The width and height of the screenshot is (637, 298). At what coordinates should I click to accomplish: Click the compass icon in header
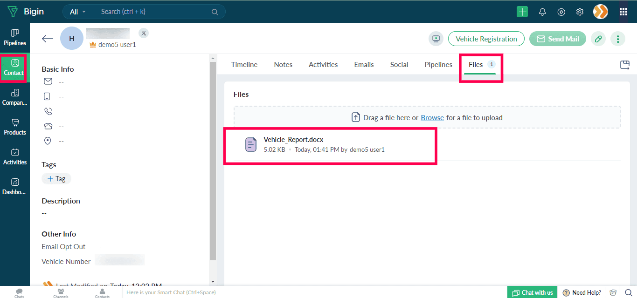561,12
